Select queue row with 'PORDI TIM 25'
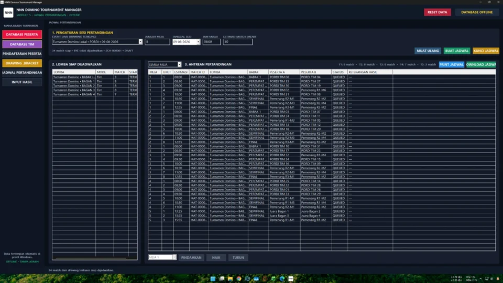 point(322,181)
